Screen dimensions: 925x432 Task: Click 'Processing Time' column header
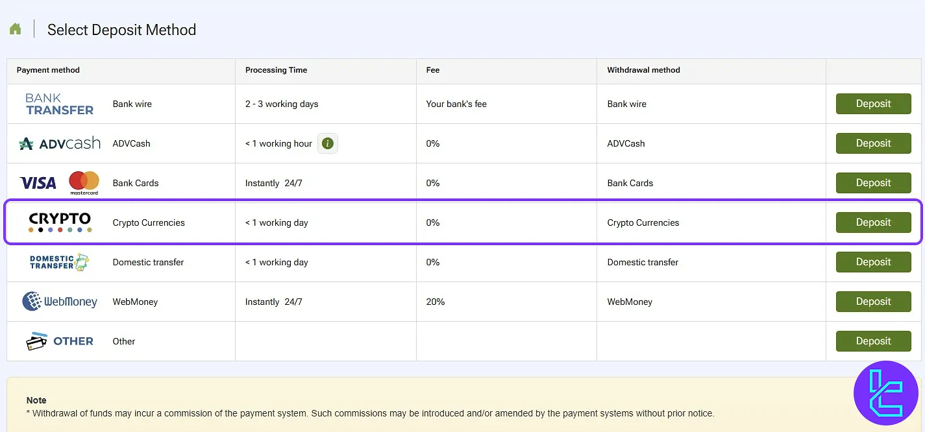click(x=277, y=70)
